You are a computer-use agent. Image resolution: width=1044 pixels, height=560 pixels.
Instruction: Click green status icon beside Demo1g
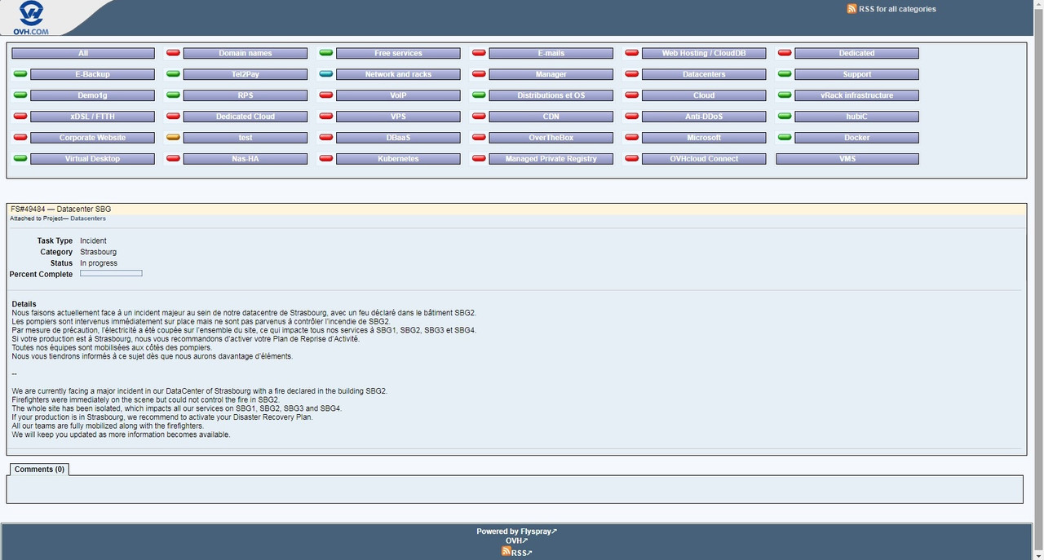20,95
